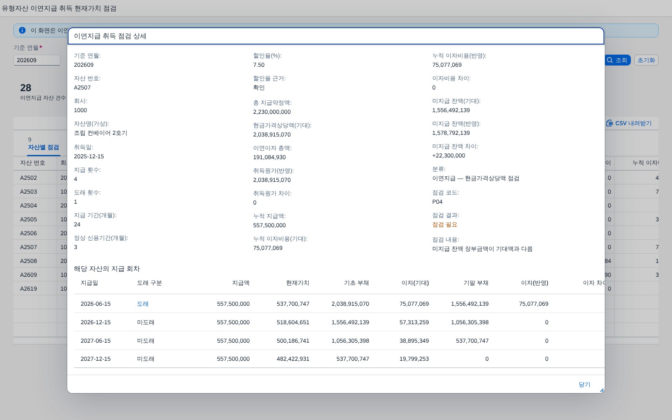672x420 pixels.
Task: Click the search icon on the 조회 button
Action: pyautogui.click(x=610, y=60)
